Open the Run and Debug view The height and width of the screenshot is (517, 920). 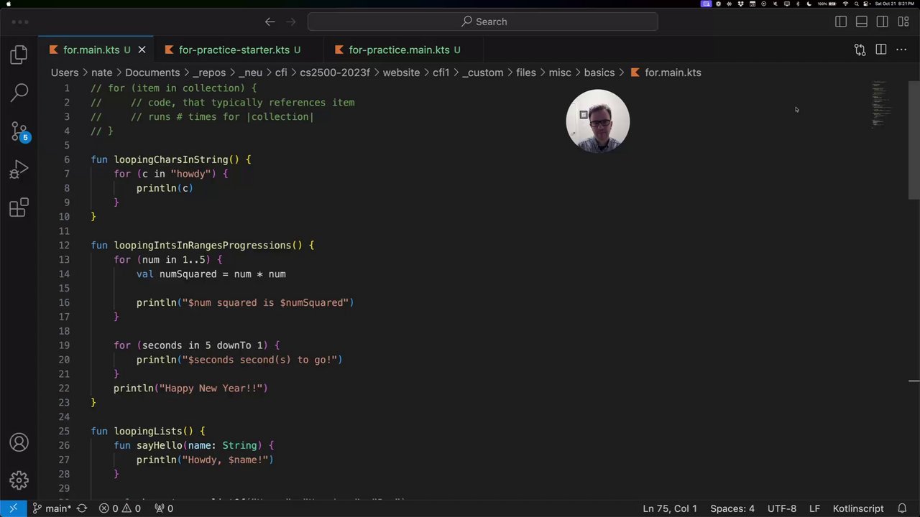(19, 169)
